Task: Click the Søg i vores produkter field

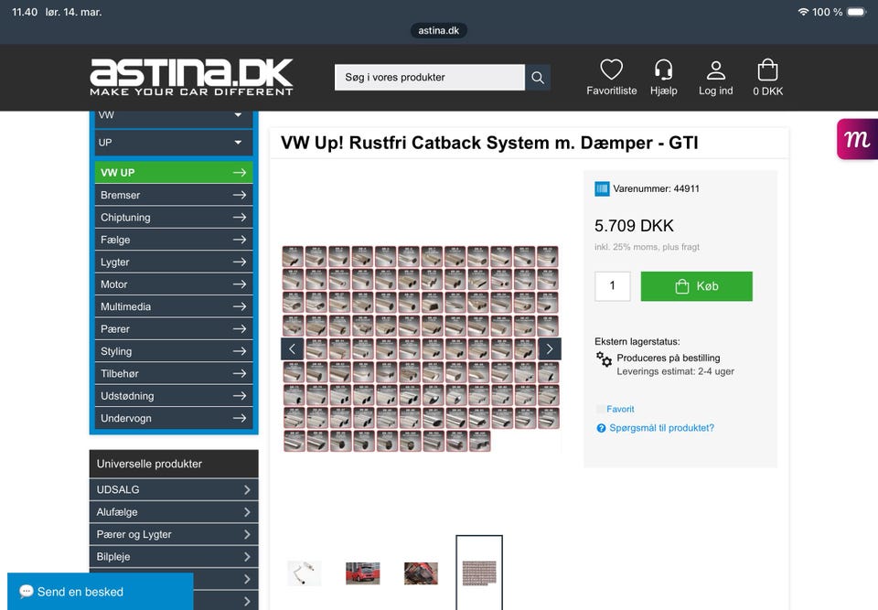Action: pos(430,78)
